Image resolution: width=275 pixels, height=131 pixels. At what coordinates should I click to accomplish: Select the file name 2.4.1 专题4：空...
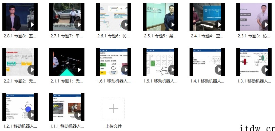point(207,36)
